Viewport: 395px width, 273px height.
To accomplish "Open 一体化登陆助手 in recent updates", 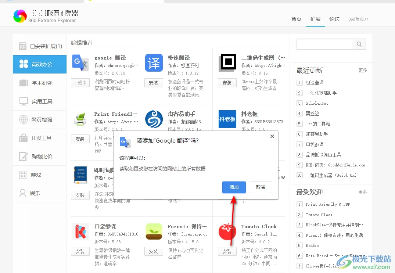I will pyautogui.click(x=321, y=93).
